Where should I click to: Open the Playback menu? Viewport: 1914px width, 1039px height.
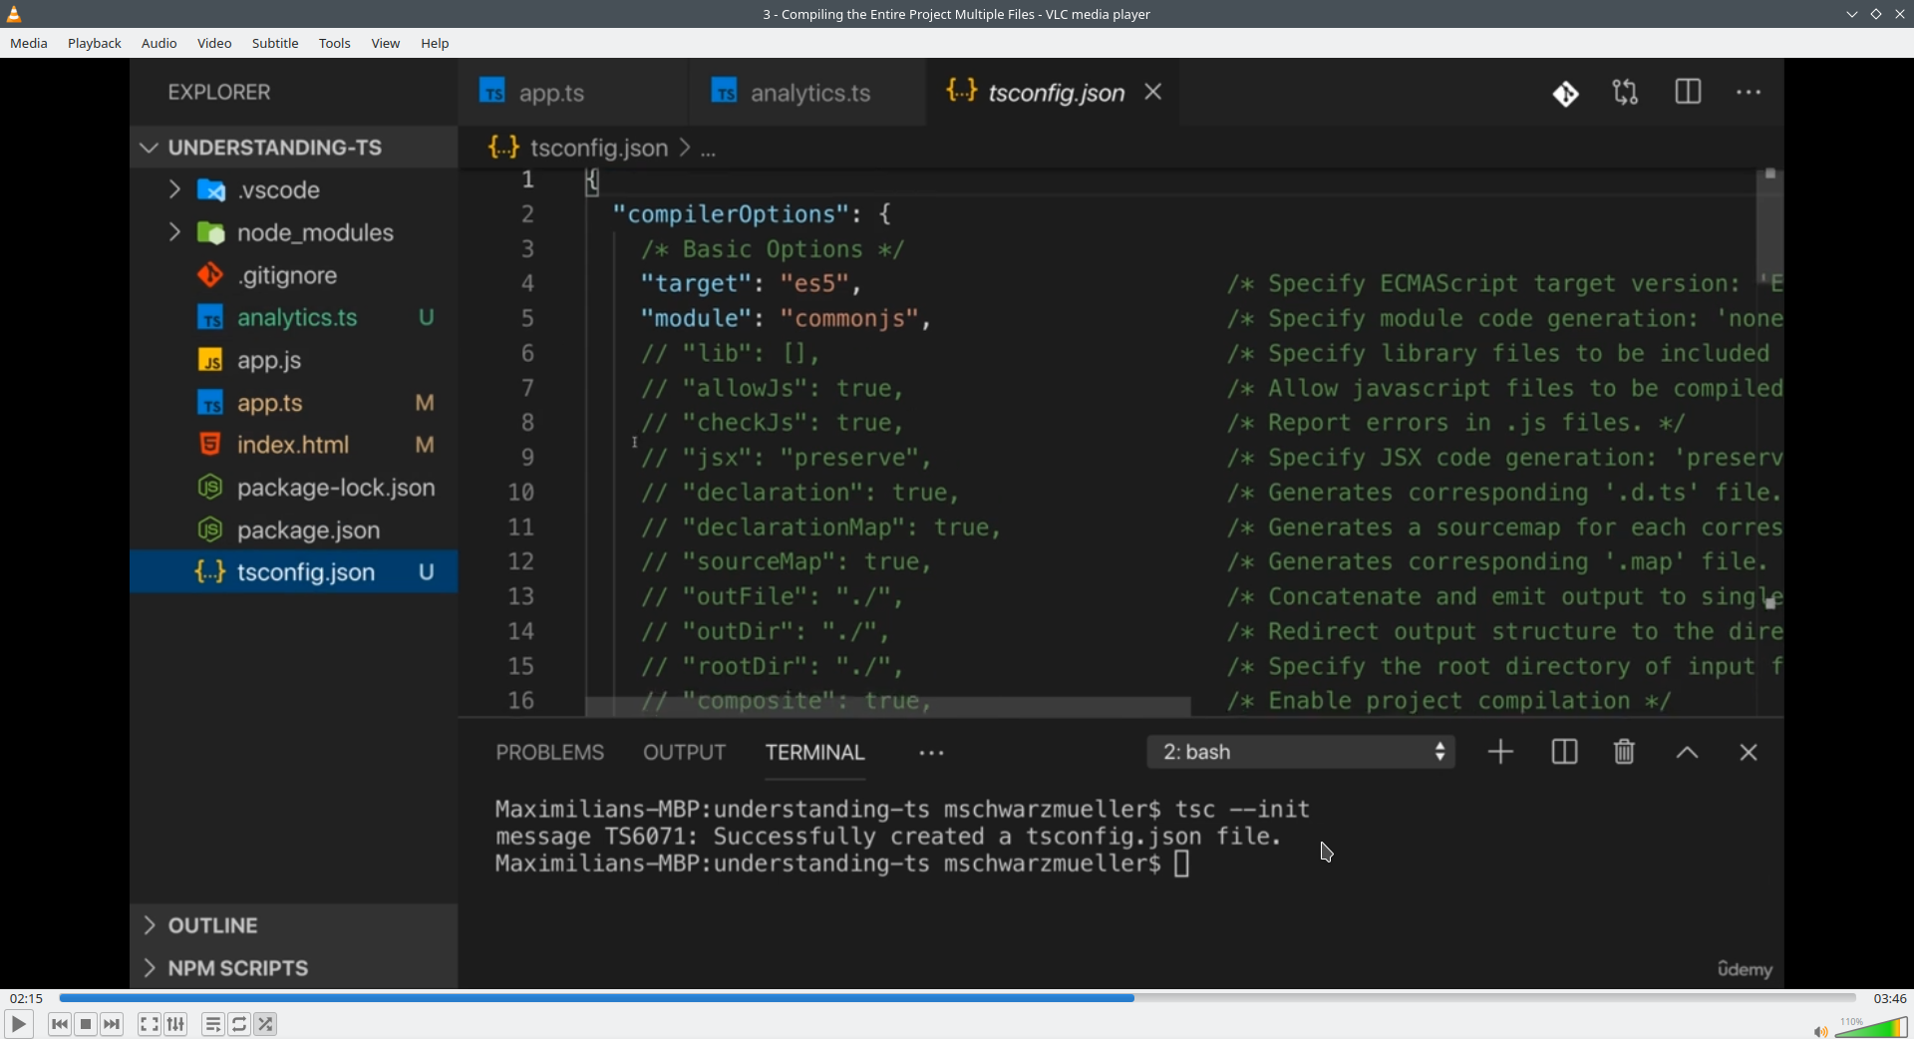click(95, 44)
